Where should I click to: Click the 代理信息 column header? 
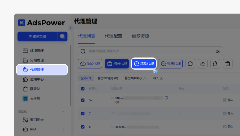coord(116,89)
